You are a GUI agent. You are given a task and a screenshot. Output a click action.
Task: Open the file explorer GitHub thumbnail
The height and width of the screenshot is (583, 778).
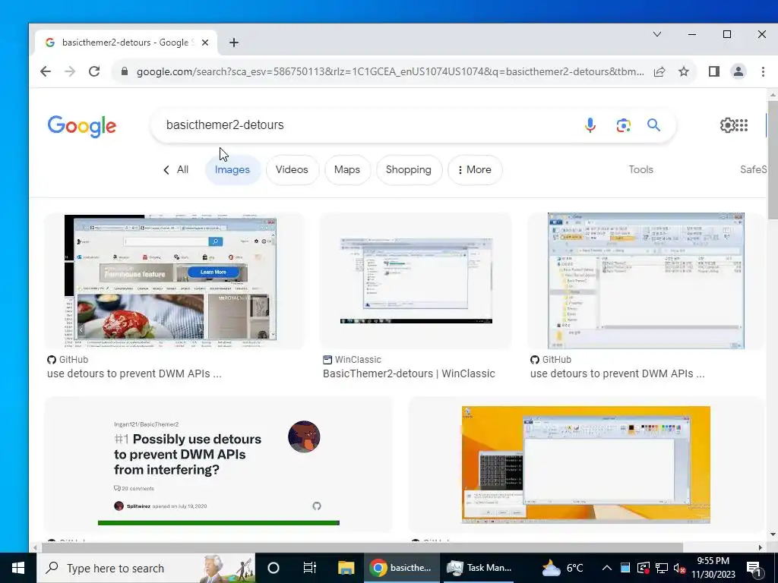pos(646,281)
